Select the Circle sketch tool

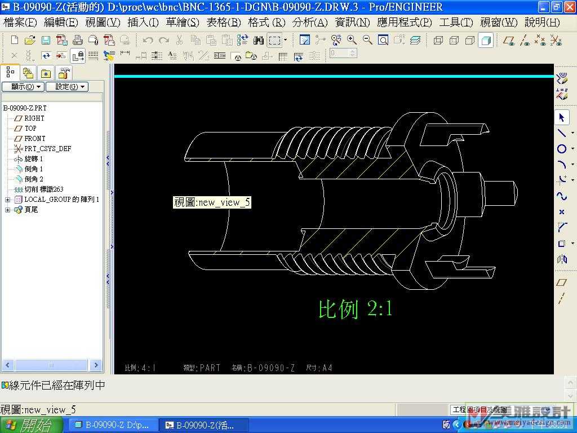click(x=562, y=149)
